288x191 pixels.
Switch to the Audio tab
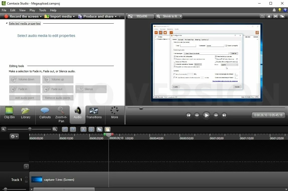(77, 113)
